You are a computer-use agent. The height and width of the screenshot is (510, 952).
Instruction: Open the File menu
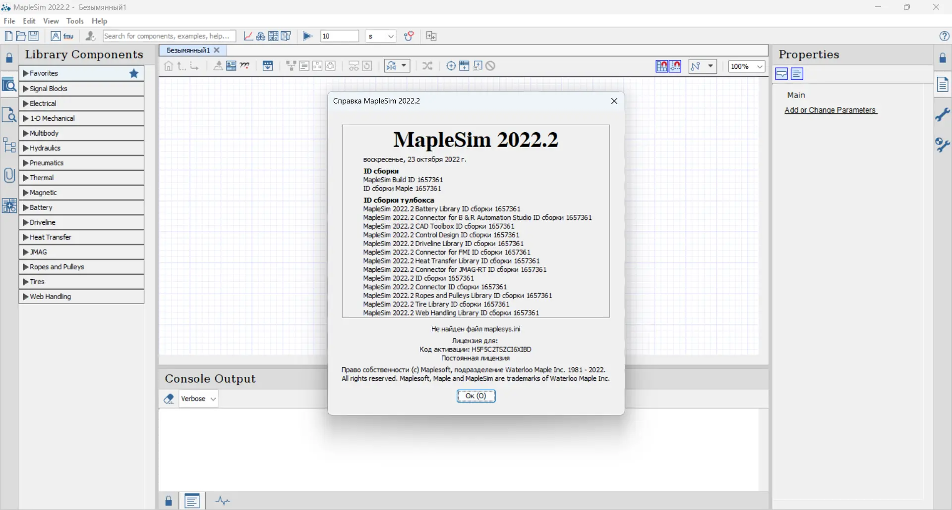9,21
